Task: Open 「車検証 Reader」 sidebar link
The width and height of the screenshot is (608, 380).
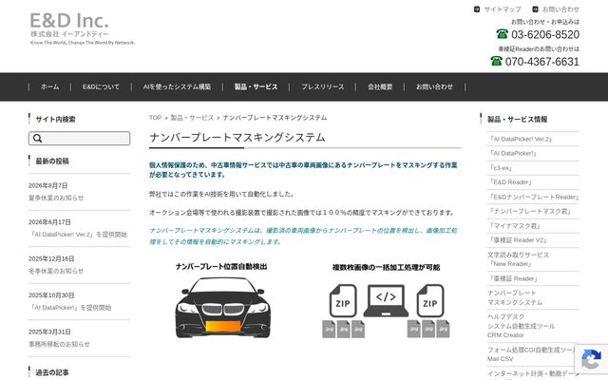Action: pos(513,278)
